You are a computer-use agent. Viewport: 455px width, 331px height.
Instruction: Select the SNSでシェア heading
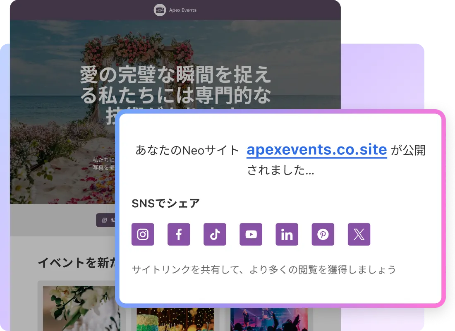click(166, 203)
